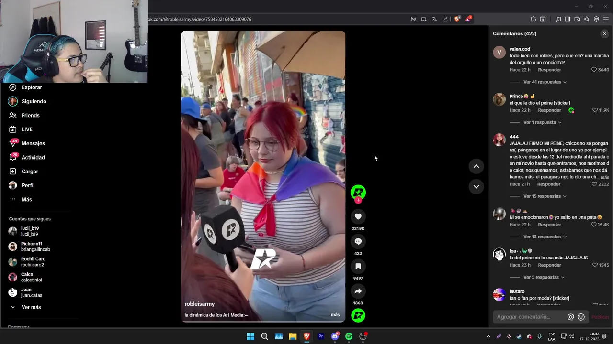The height and width of the screenshot is (344, 613).
Task: Follow the creator with the red plus badge
Action: pyautogui.click(x=358, y=200)
